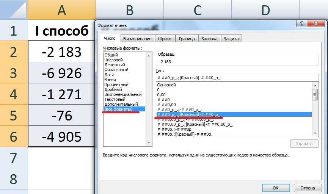Switch to the Граница tab
328x194 pixels.
pyautogui.click(x=187, y=39)
